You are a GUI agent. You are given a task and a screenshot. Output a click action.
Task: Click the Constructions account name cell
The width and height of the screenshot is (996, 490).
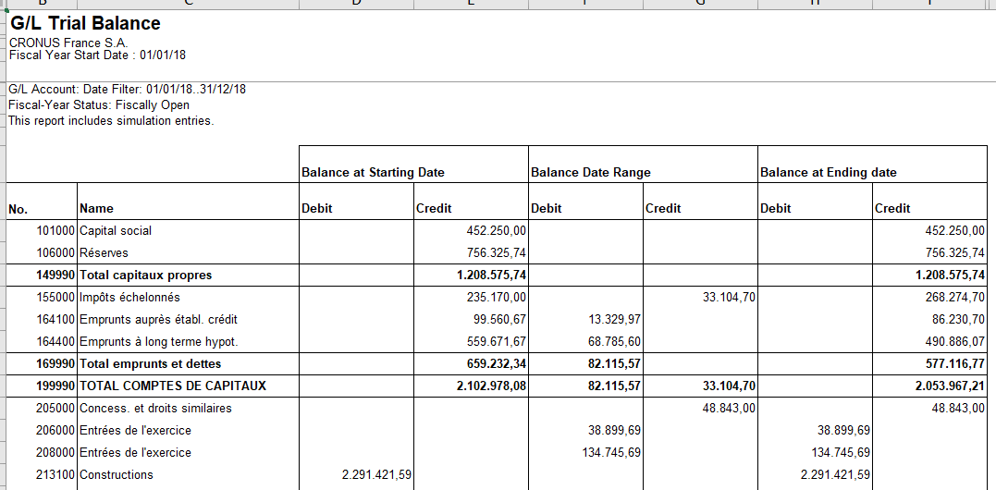(x=117, y=475)
